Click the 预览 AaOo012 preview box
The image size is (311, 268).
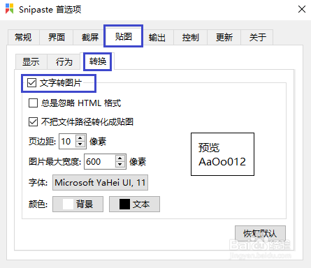222,154
